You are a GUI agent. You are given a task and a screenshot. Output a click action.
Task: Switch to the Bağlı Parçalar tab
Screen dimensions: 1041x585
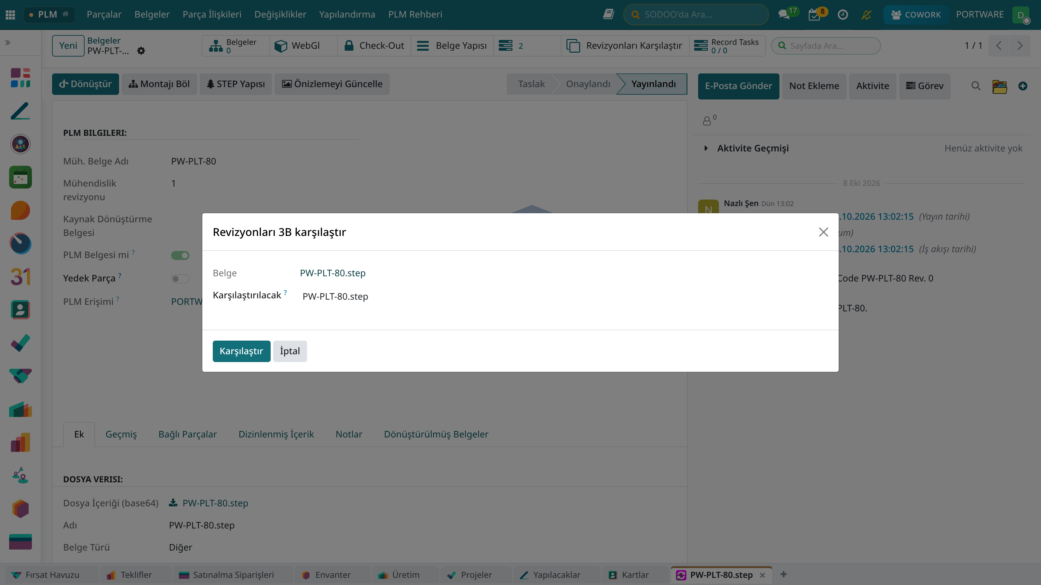click(187, 434)
